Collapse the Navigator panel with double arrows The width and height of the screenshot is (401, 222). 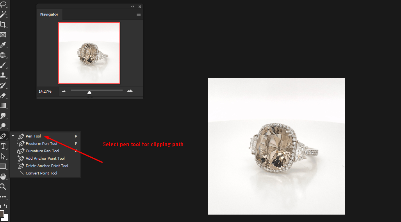[132, 7]
